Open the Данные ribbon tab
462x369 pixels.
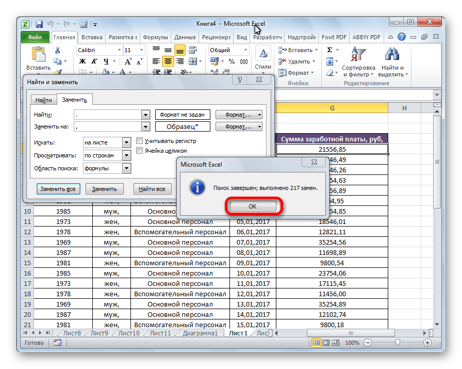tap(185, 38)
